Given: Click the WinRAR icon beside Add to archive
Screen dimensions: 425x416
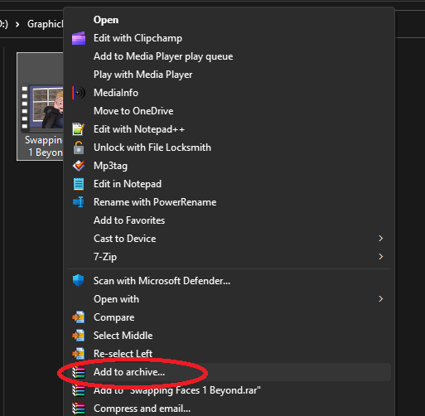Looking at the screenshot, I should (79, 372).
